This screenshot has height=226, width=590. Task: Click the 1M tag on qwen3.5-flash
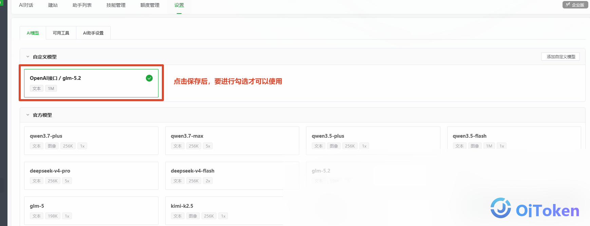489,146
